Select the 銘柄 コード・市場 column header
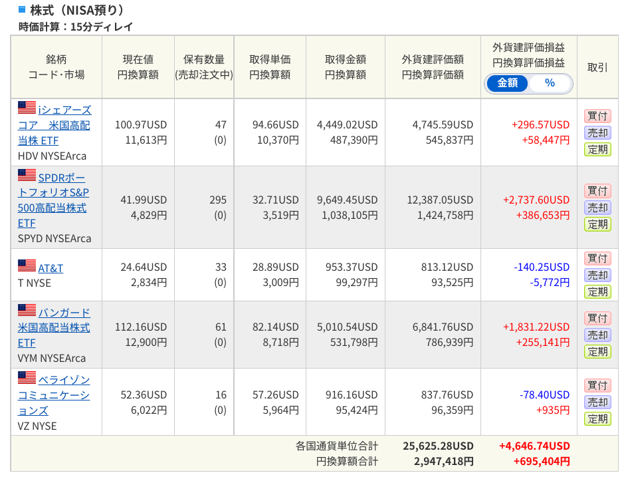The image size is (626, 477). coord(56,67)
